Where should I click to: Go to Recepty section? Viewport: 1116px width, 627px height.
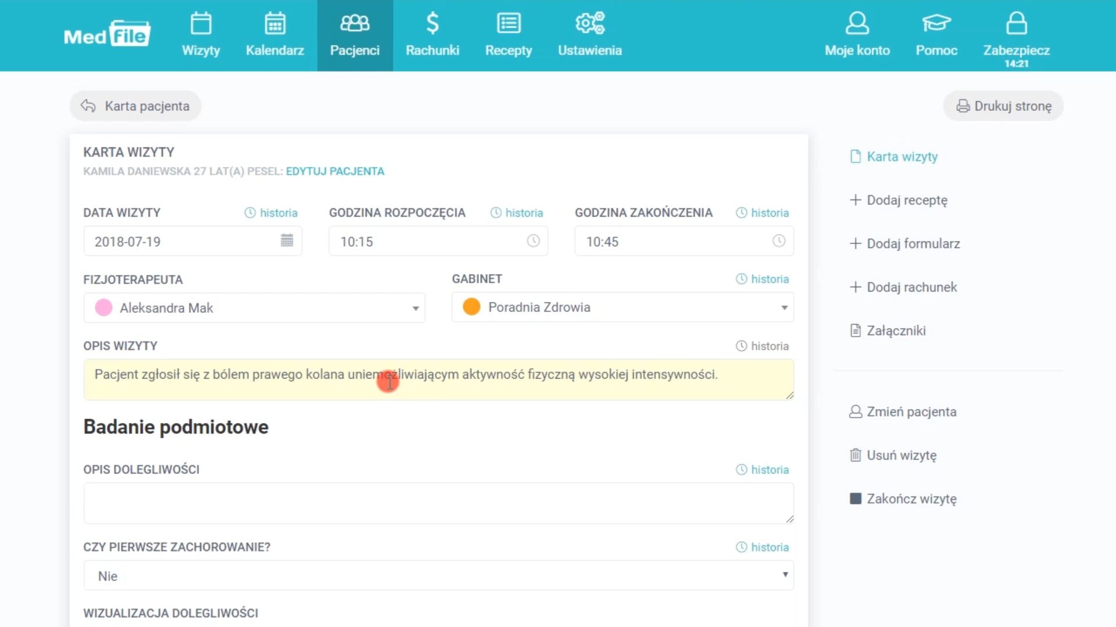[509, 35]
